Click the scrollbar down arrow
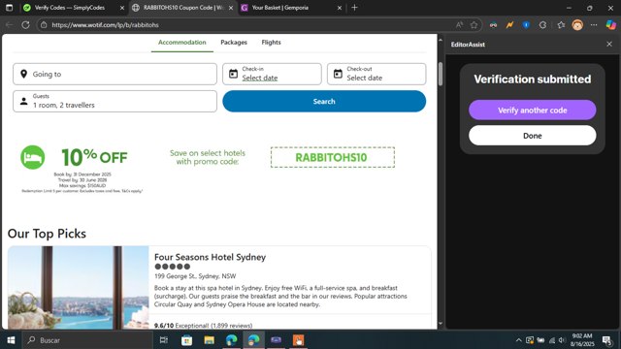 tap(441, 324)
